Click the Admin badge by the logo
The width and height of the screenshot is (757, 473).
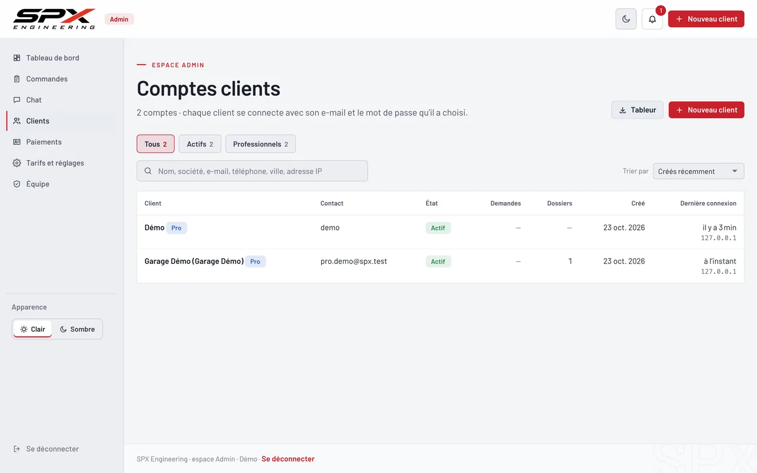(x=119, y=19)
